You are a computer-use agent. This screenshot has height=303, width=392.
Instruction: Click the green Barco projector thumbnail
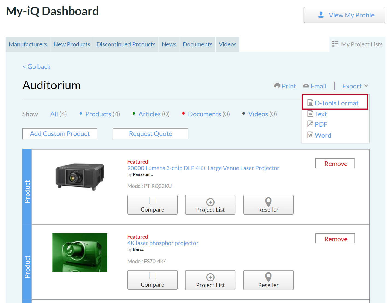pos(80,252)
